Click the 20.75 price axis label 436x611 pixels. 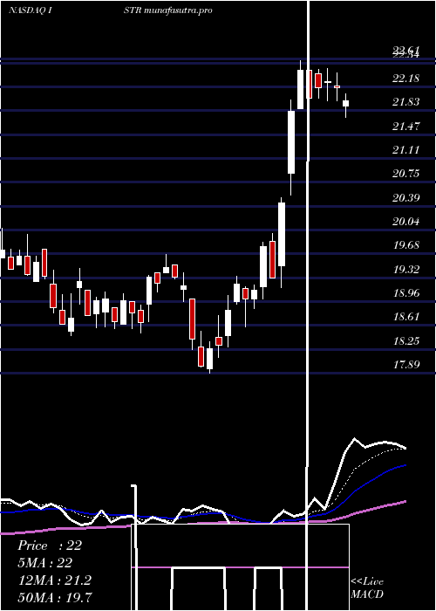coord(405,174)
